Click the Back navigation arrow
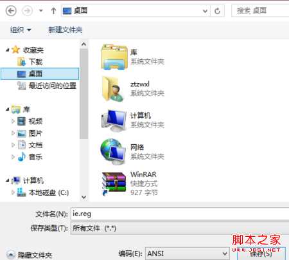Viewport: 289px width, 260px height. tap(11, 10)
